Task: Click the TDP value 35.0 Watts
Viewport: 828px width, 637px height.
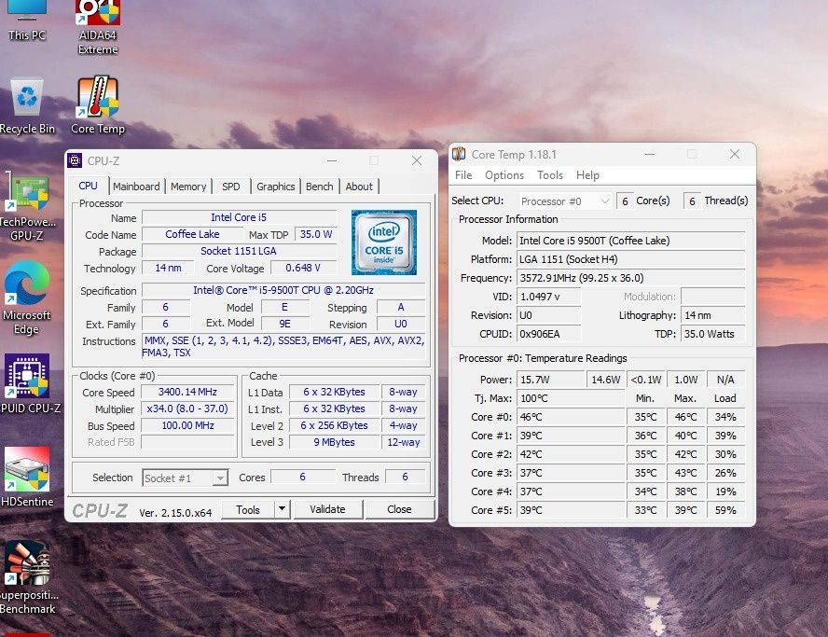Action: click(x=713, y=334)
